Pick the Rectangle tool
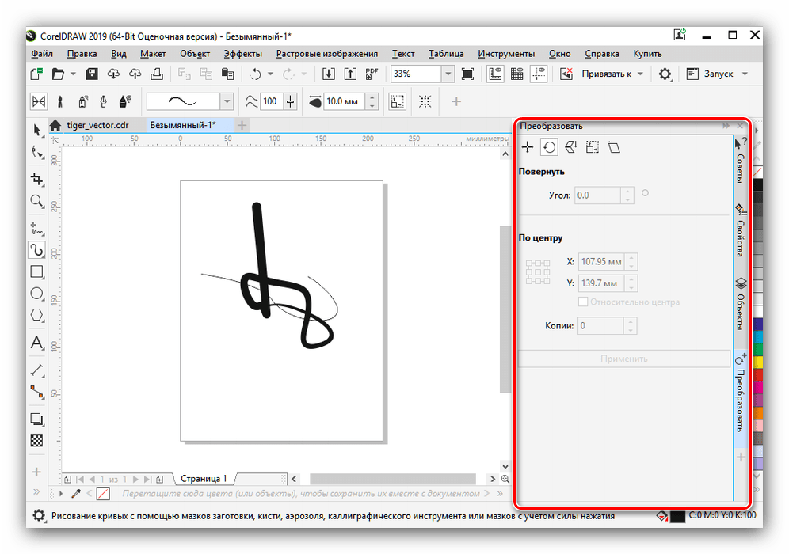 tap(36, 271)
